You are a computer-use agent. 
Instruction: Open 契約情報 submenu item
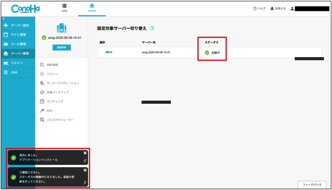(52, 65)
